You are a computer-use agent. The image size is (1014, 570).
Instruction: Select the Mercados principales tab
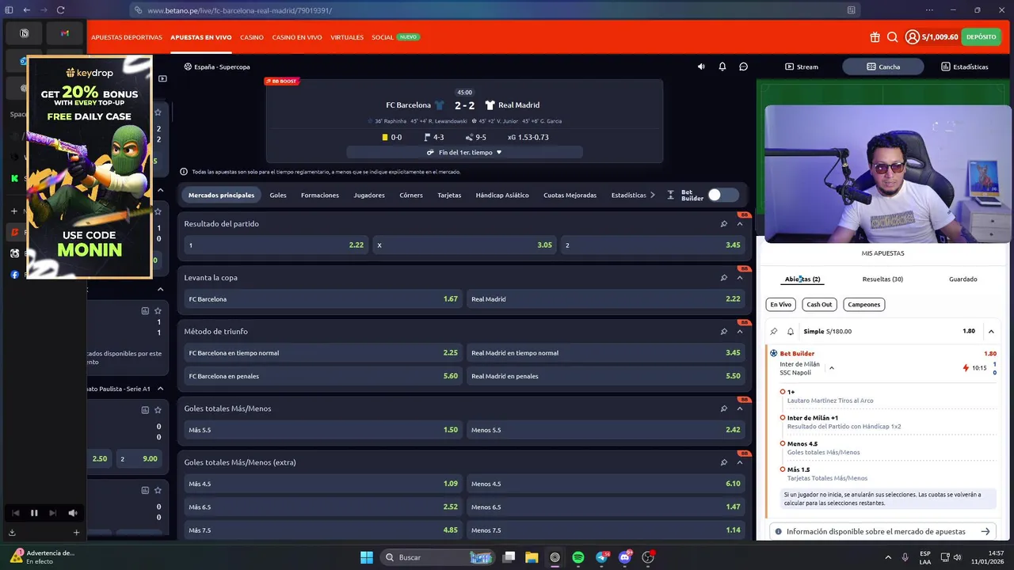pos(222,195)
